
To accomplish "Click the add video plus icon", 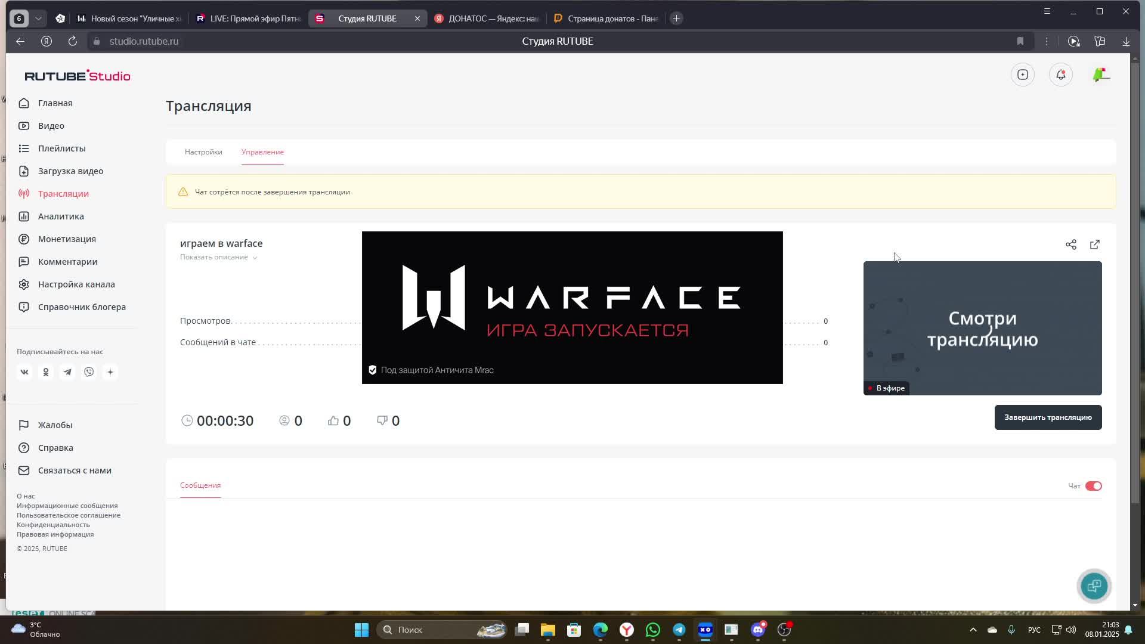I will [x=1022, y=75].
